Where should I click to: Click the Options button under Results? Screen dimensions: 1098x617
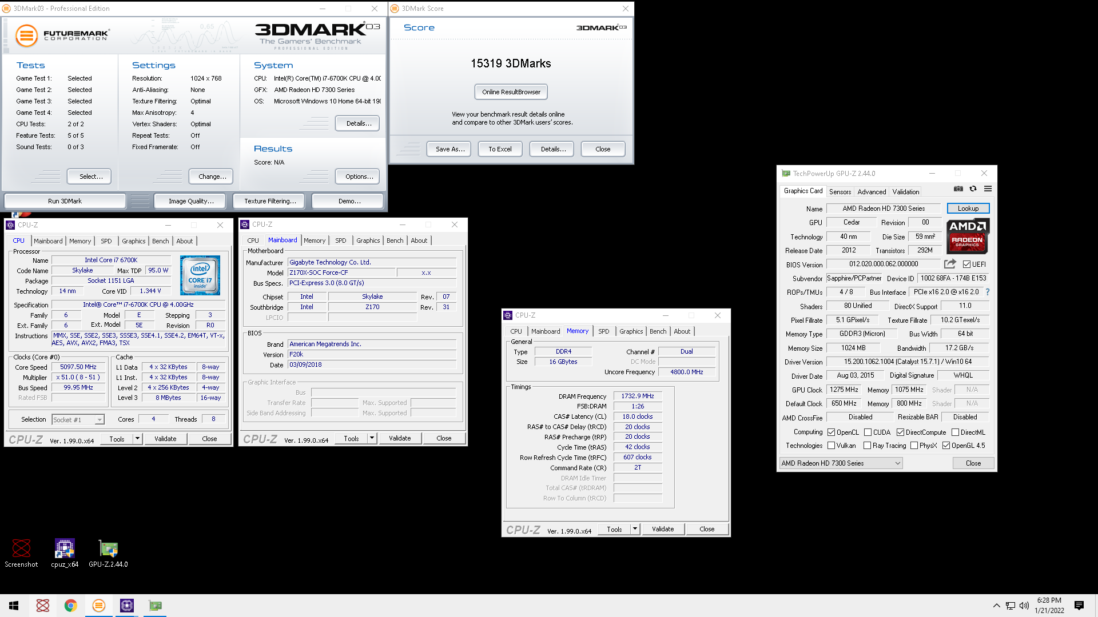pos(359,177)
